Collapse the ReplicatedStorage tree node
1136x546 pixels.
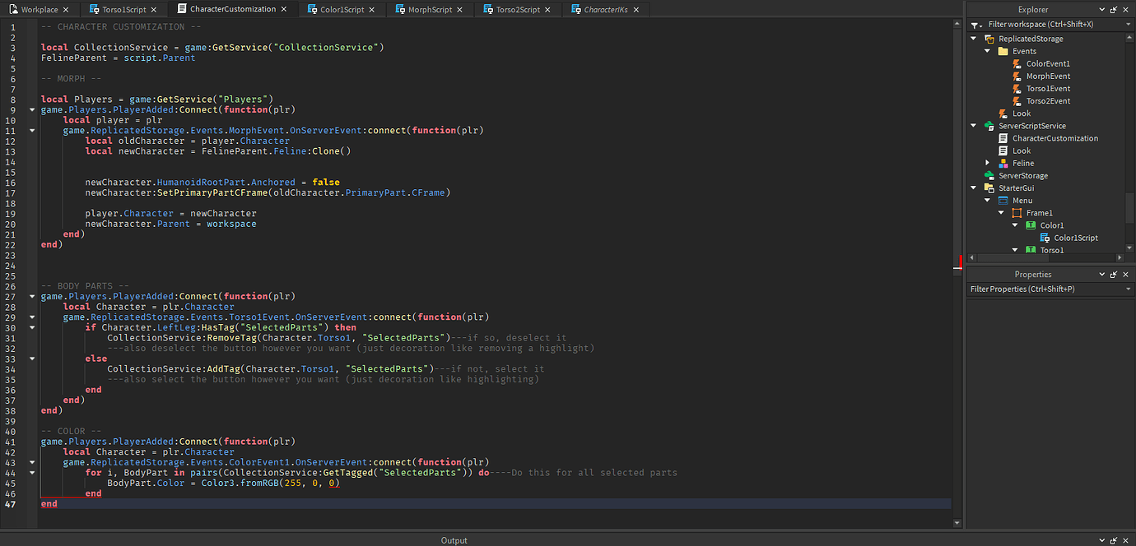coord(975,39)
